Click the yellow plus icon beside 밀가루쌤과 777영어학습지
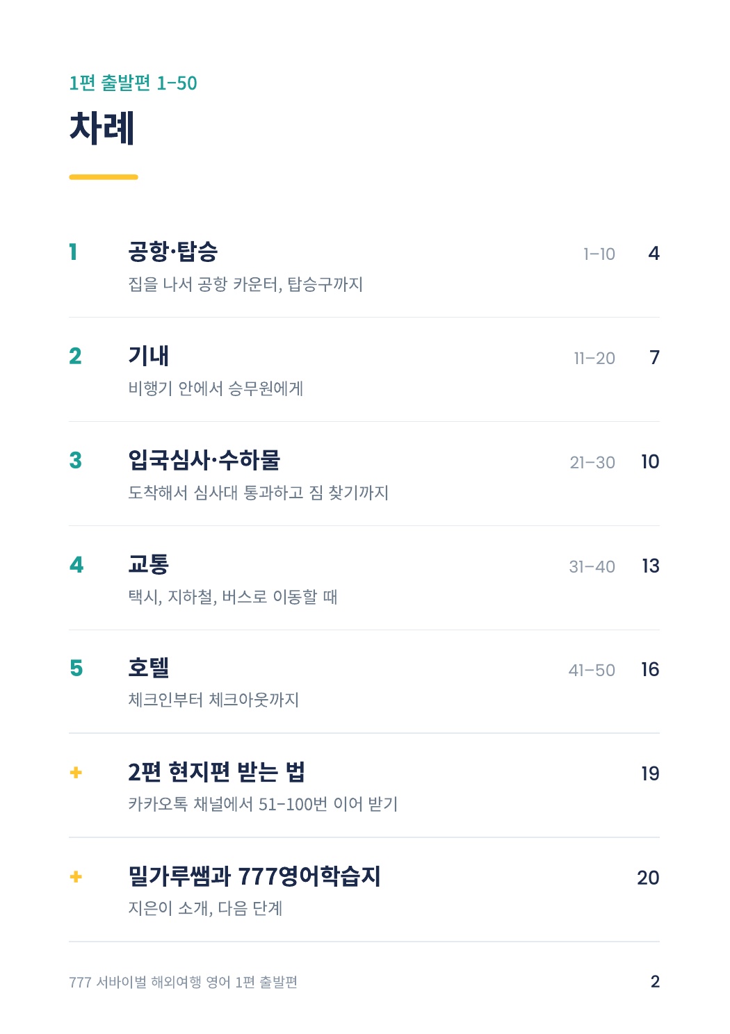Image resolution: width=730 pixels, height=1034 pixels. (76, 877)
